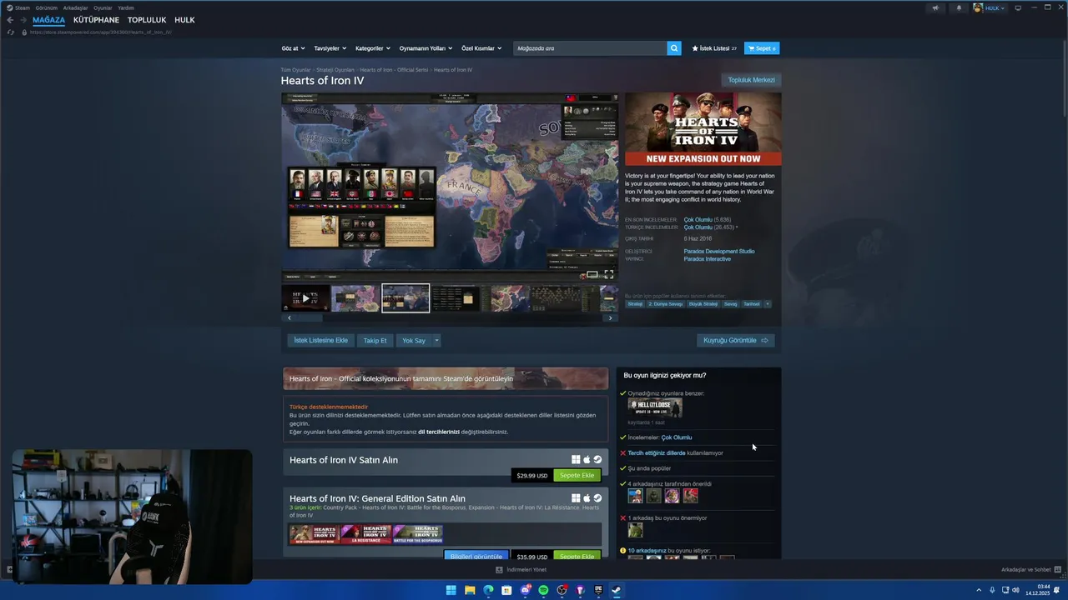Open the Paradox Interactive publisher link
This screenshot has width=1068, height=600.
pos(708,259)
